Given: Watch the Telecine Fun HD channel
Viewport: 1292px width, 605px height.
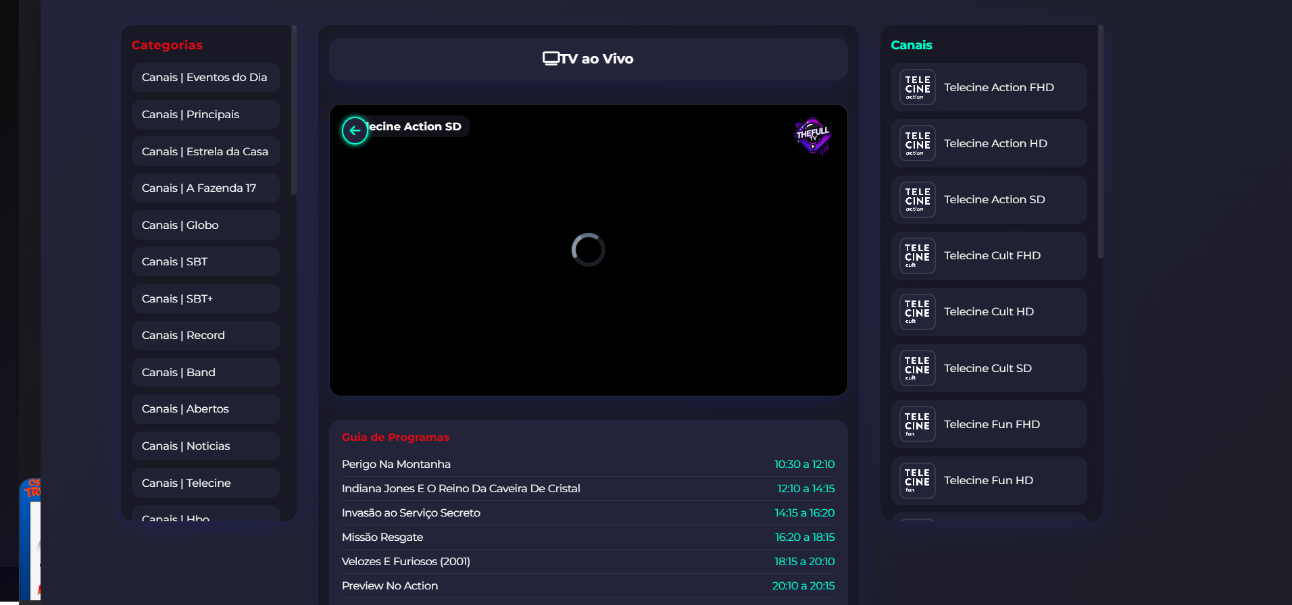Looking at the screenshot, I should [x=989, y=480].
